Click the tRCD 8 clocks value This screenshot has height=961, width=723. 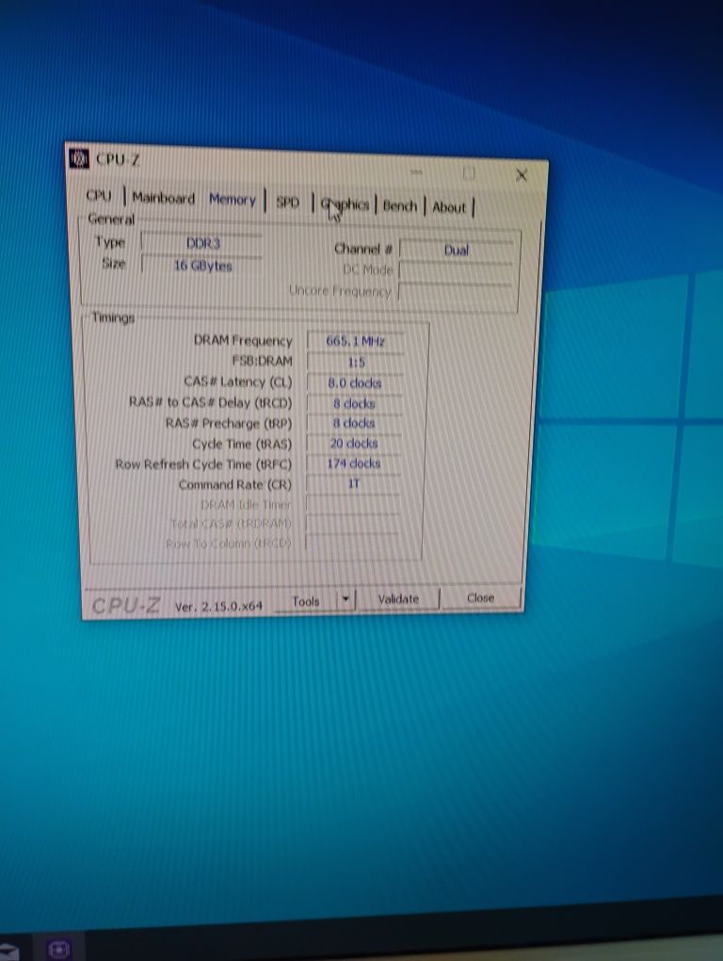(x=354, y=403)
